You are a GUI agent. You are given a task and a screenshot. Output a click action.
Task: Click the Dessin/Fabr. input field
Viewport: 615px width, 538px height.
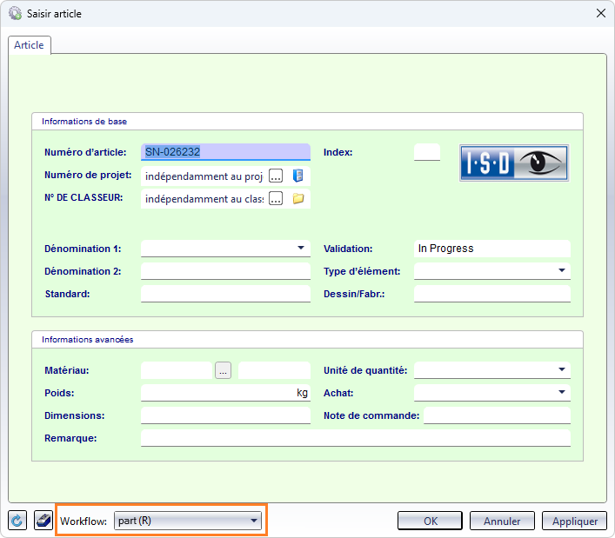[x=492, y=294]
